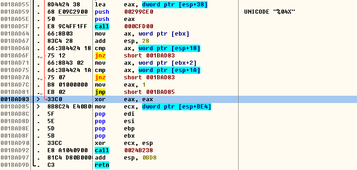Screen dimensions: 357x170
Task: Select address 001BAD5E
Action: pos(15,19)
